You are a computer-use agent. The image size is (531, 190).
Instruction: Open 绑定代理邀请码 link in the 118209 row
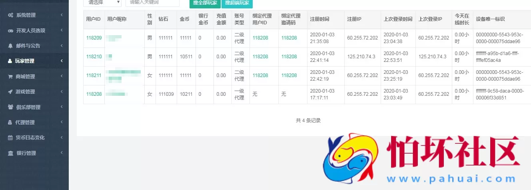pyautogui.click(x=289, y=38)
